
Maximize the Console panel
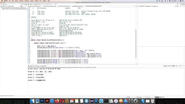tap(184, 66)
